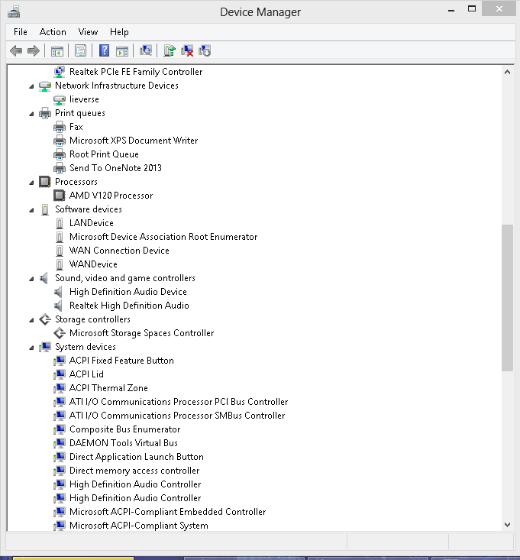This screenshot has width=520, height=560.
Task: Click Scan for hardware changes icon
Action: coord(146,50)
